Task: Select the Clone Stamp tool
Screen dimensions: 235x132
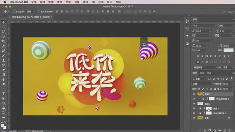Action: point(3,60)
